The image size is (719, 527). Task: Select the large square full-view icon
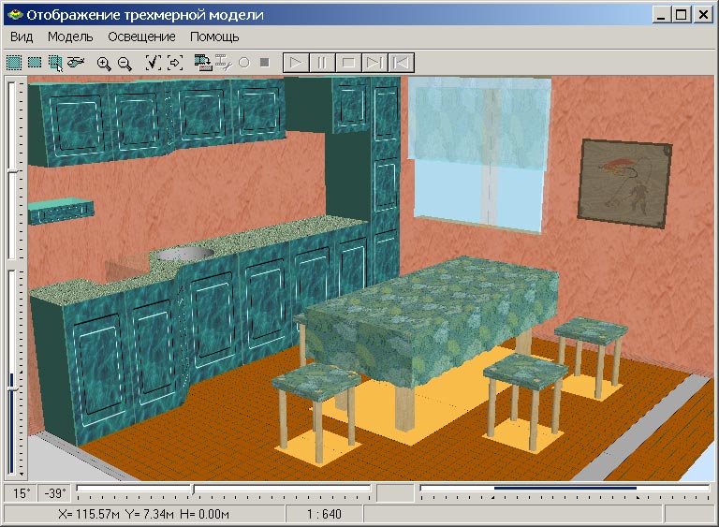pos(14,63)
